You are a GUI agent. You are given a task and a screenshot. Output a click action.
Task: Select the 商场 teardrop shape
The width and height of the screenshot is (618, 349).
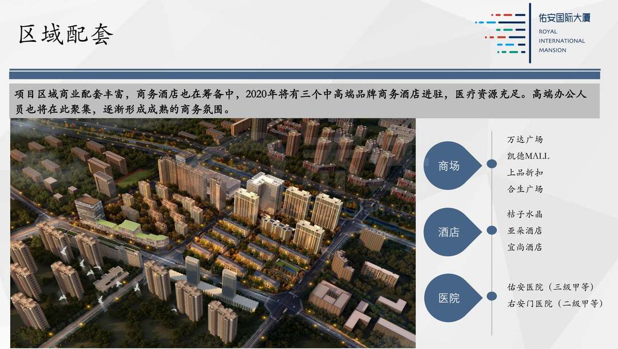pos(453,165)
